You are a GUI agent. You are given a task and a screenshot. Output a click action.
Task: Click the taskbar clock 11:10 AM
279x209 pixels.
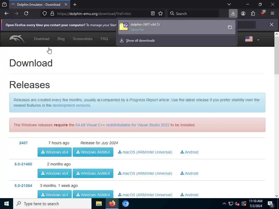(256, 204)
